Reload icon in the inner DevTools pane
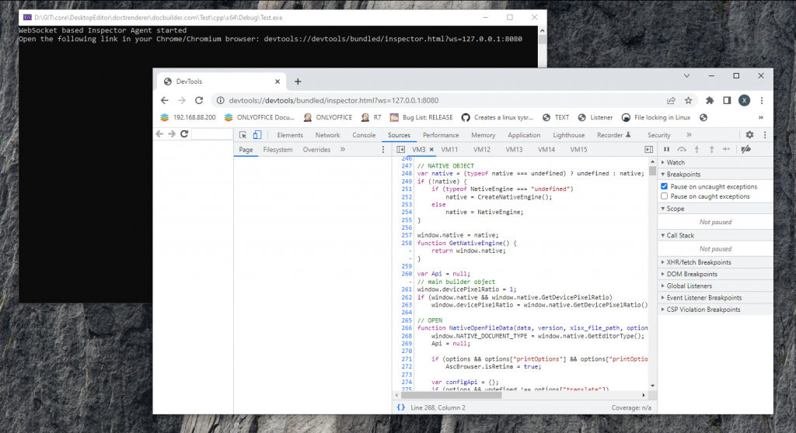The width and height of the screenshot is (796, 433). [184, 133]
